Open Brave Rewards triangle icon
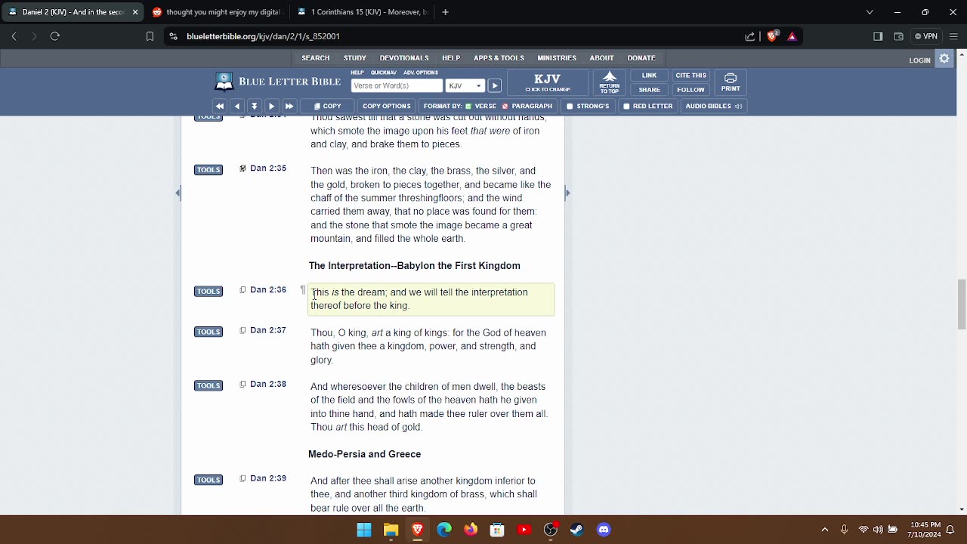967x544 pixels. 792,36
